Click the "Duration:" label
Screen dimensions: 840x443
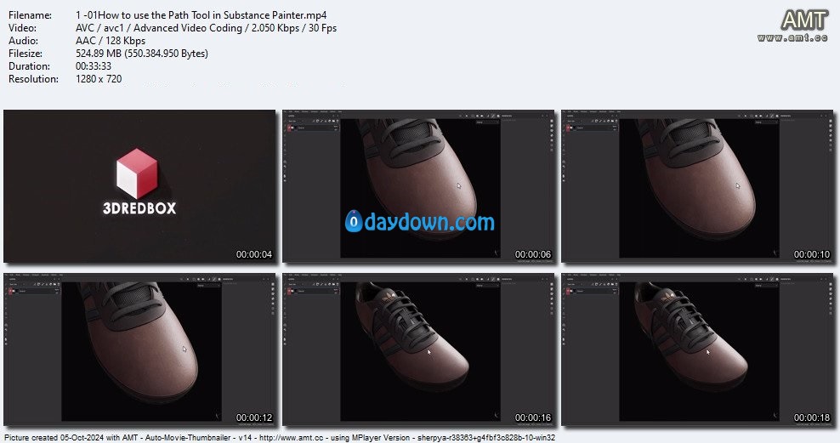click(29, 66)
